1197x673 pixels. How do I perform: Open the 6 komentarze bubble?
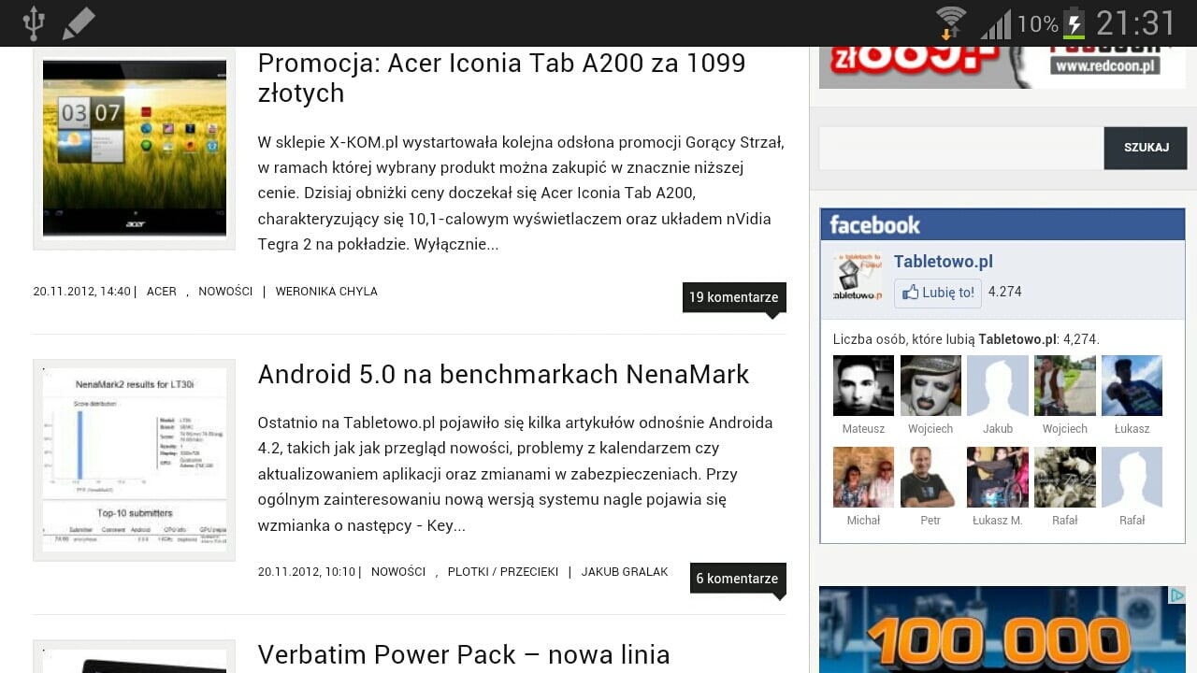tap(738, 579)
